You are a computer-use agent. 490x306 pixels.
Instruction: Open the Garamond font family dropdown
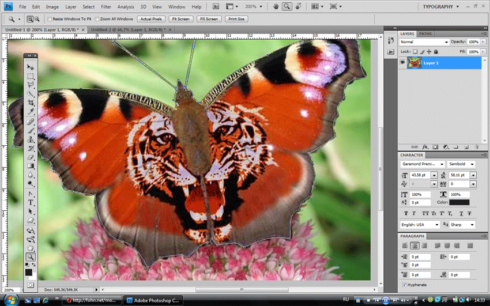pyautogui.click(x=422, y=164)
